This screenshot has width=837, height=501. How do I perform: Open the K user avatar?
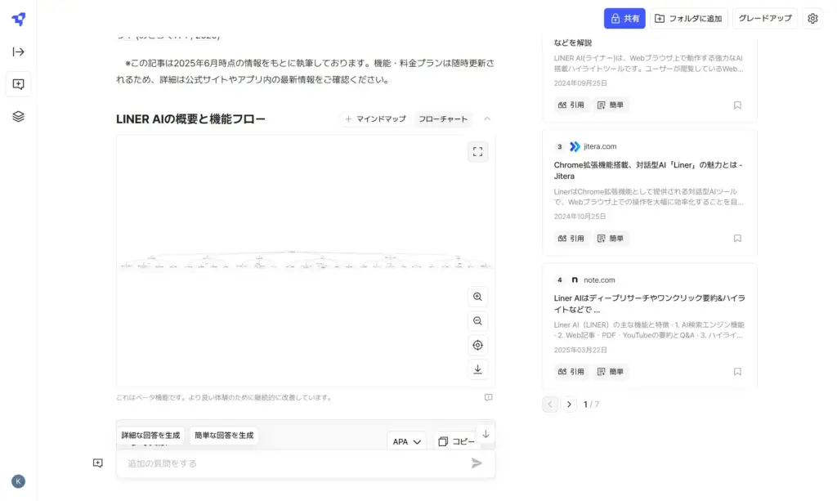[x=18, y=481]
